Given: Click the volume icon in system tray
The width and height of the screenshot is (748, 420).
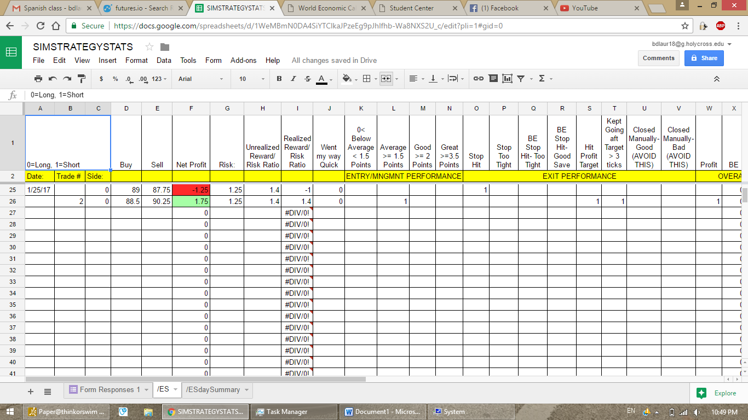Looking at the screenshot, I should (697, 412).
